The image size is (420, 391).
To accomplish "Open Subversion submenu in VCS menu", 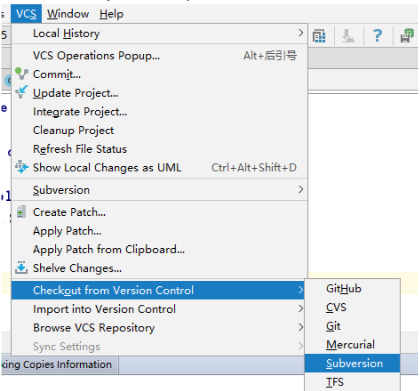I will coord(159,190).
